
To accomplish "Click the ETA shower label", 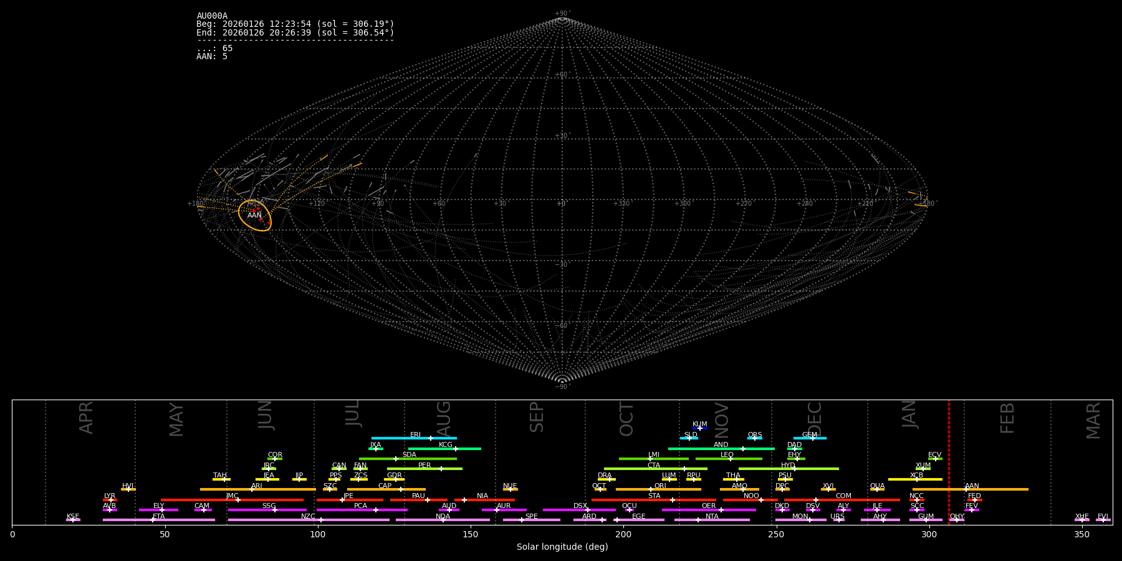I will 159,517.
